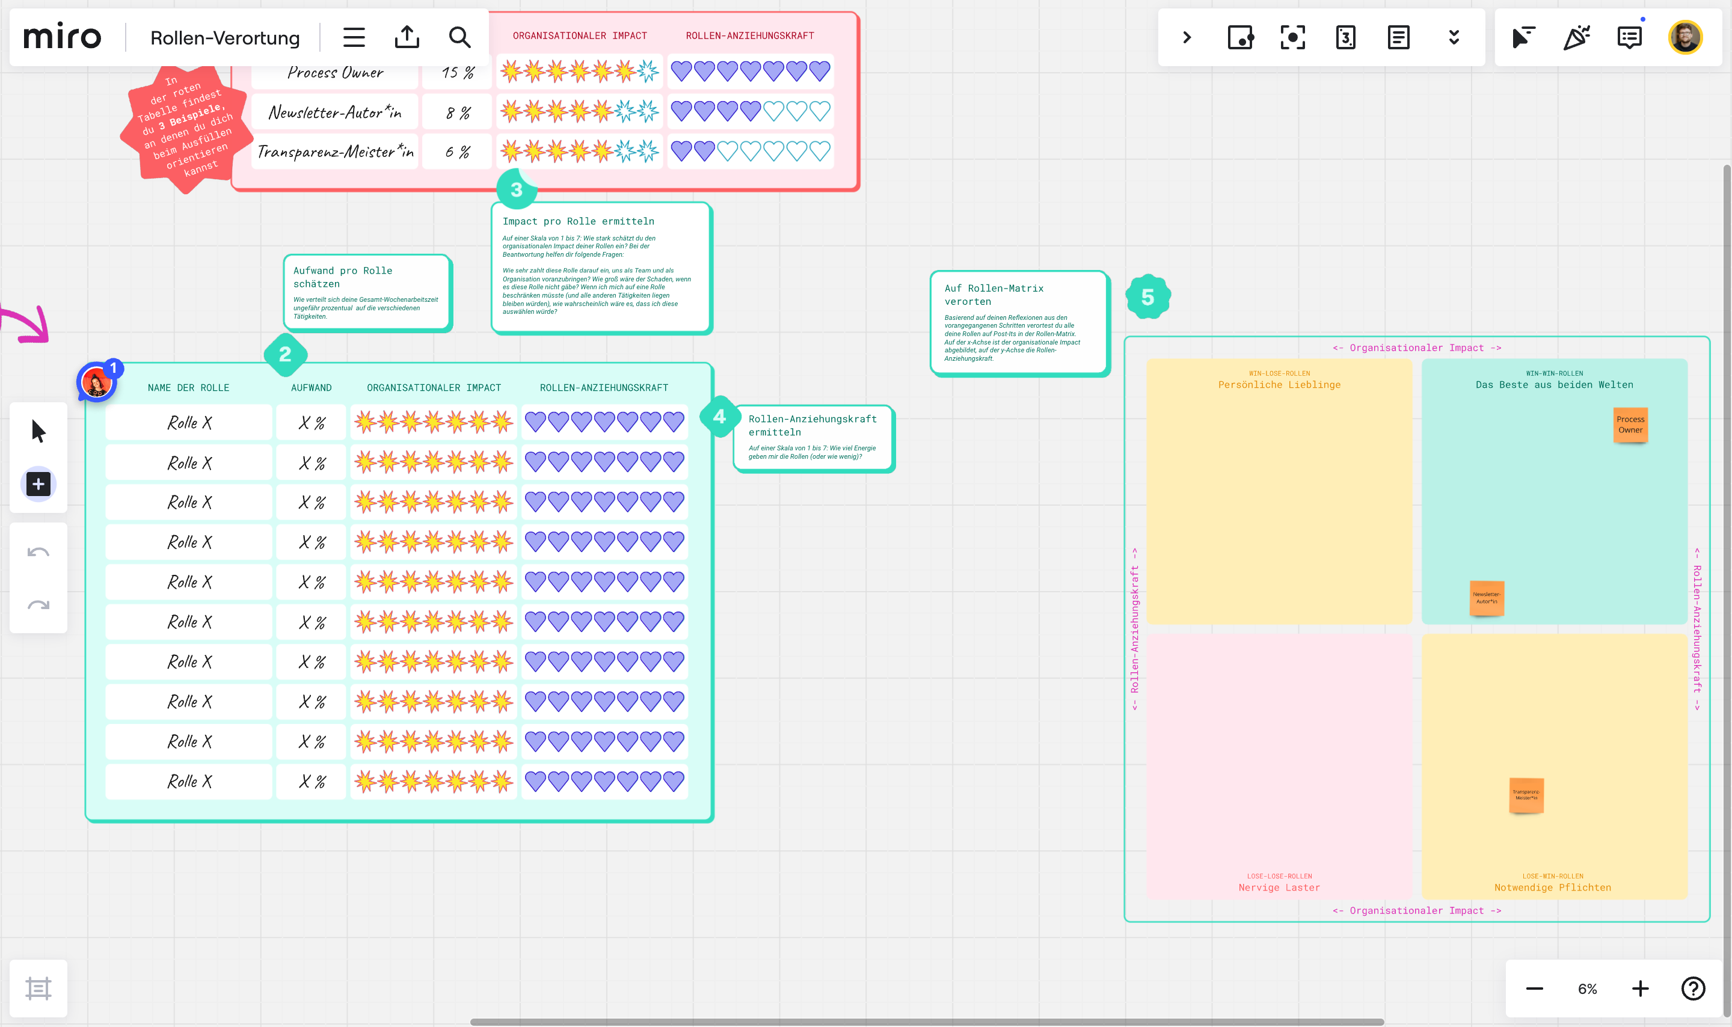Click the horizontal scrollbar at the bottom
This screenshot has height=1027, width=1732.
[x=927, y=1022]
